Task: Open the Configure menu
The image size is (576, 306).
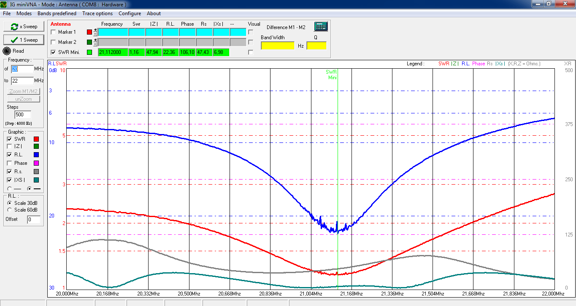Action: point(130,13)
